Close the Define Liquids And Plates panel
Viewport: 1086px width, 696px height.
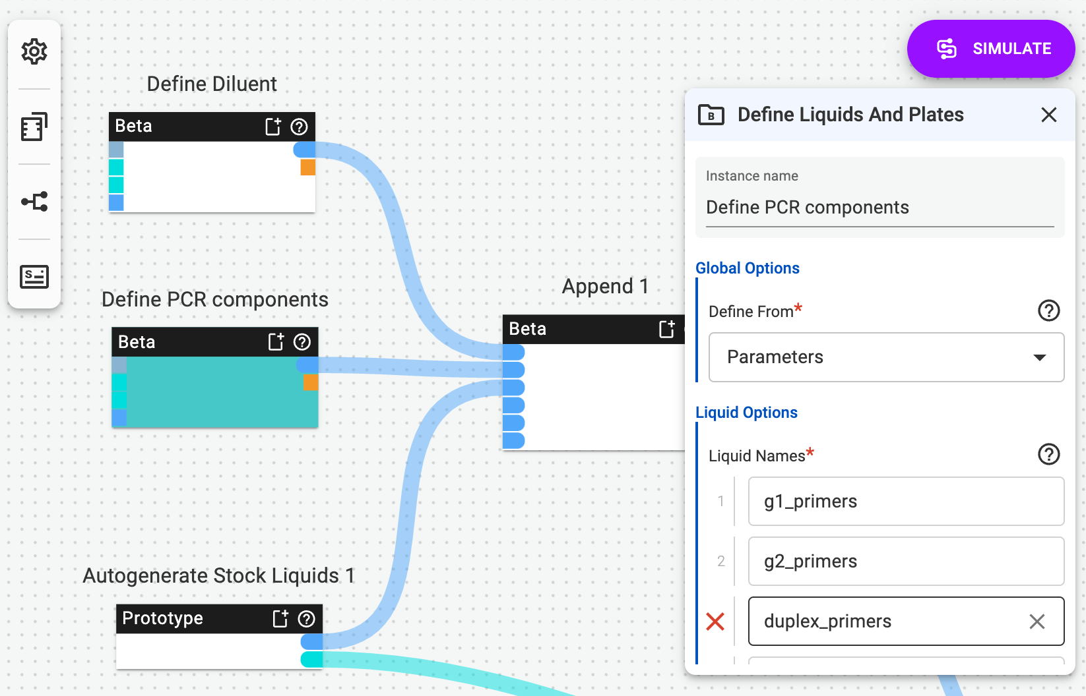[1048, 115]
